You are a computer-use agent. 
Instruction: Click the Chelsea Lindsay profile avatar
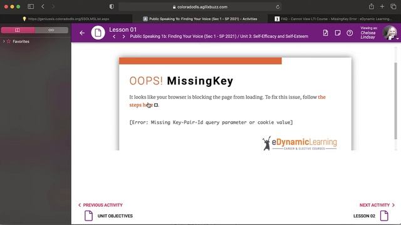(390, 32)
